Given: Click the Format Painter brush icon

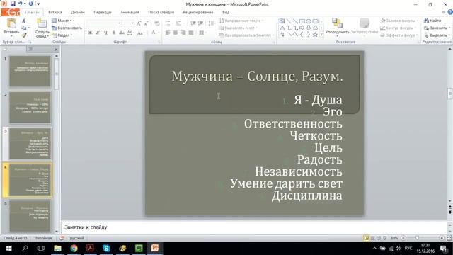Looking at the screenshot, I should [x=23, y=35].
